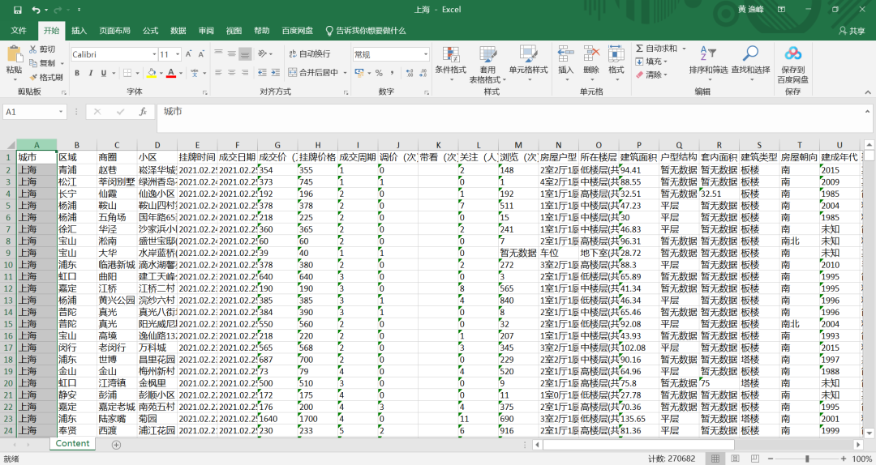
Task: Switch to the Data (数据) tab
Action: coord(178,31)
